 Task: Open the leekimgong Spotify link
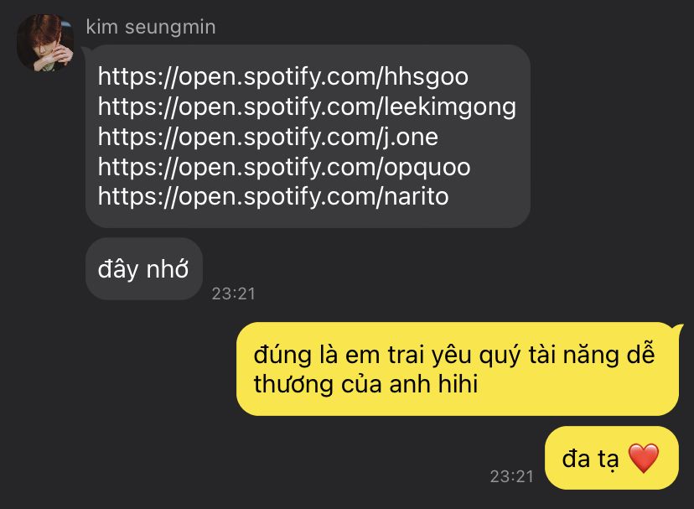pyautogui.click(x=307, y=106)
